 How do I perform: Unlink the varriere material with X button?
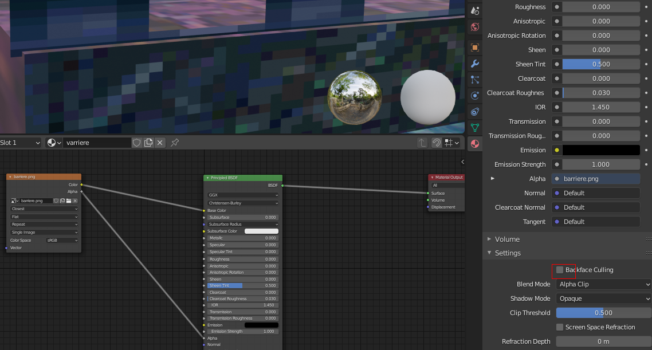(x=160, y=143)
